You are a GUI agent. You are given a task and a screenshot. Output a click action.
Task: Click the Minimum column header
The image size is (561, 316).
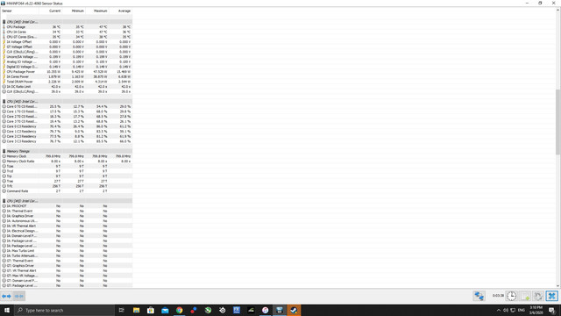pyautogui.click(x=78, y=11)
